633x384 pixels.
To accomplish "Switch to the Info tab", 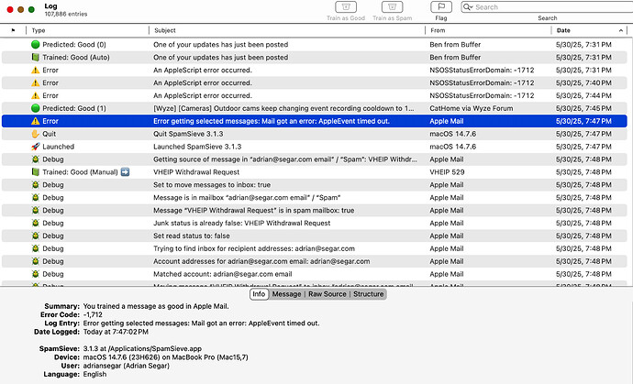I will pos(259,294).
